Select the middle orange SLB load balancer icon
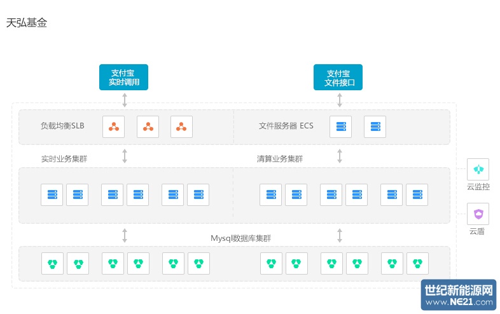500x314 pixels. (148, 126)
